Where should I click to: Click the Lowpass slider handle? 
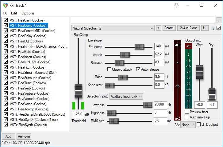(x=148, y=105)
